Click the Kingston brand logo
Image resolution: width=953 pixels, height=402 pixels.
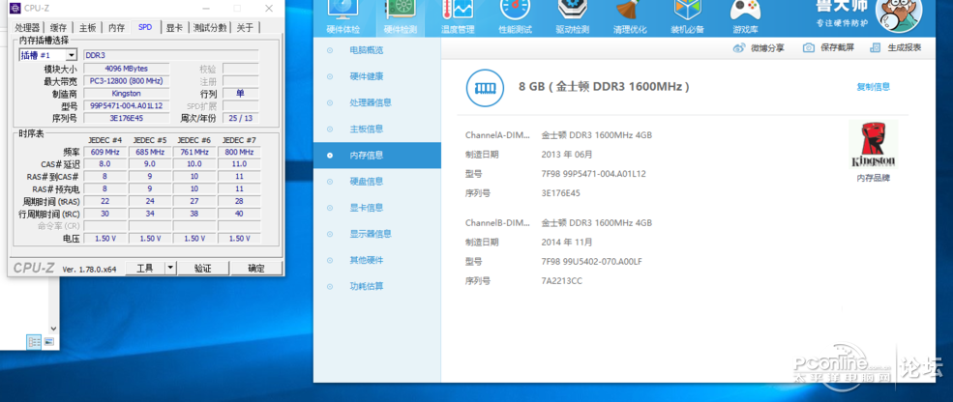coord(874,144)
